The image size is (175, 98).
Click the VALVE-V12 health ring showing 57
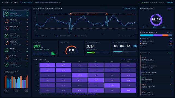click(7, 57)
